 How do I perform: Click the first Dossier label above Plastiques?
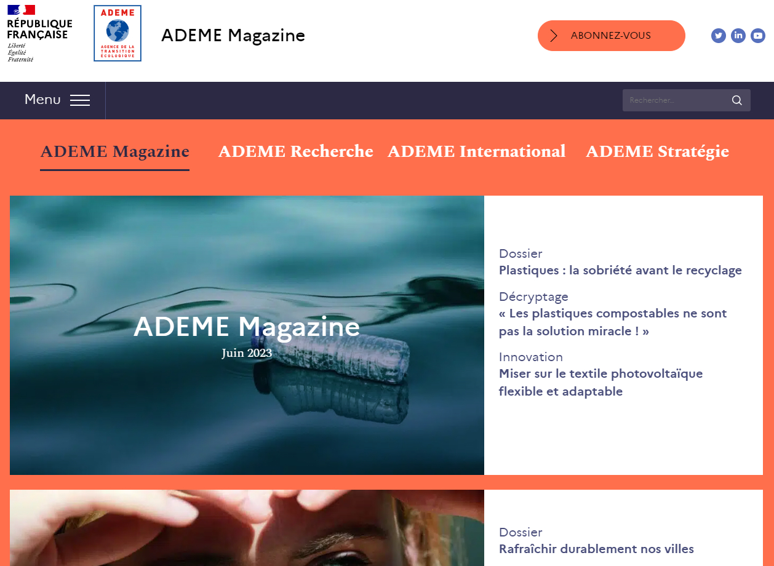(x=521, y=253)
